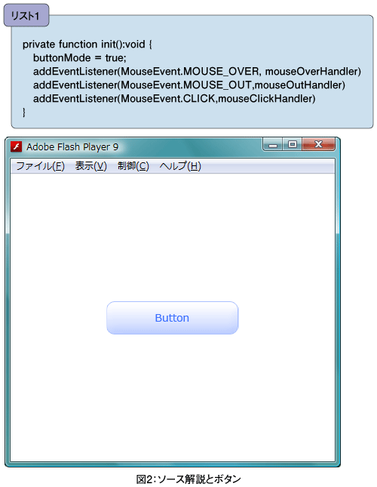Click the empty stage area above Button
Image resolution: width=377 pixels, height=487 pixels.
(173, 236)
